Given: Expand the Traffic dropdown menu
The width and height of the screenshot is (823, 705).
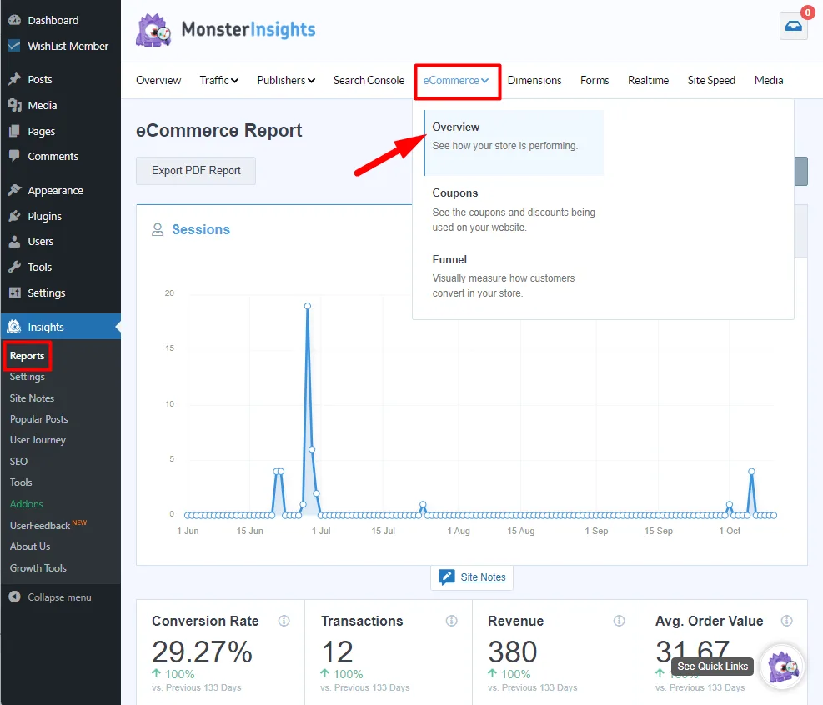Looking at the screenshot, I should click(218, 81).
